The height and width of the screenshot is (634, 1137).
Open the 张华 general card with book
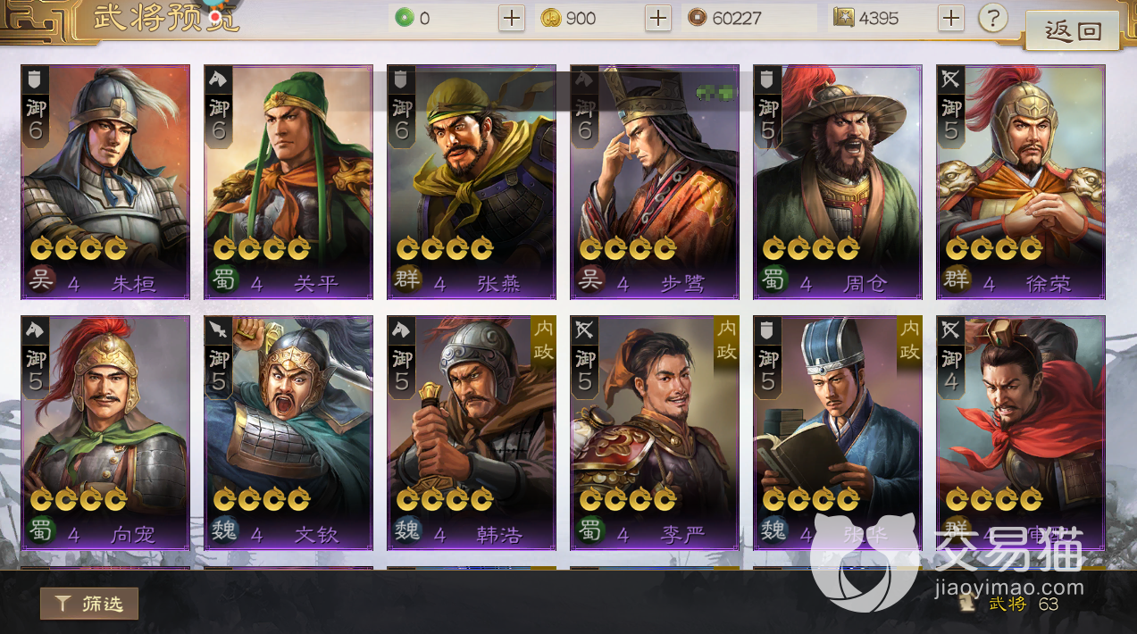coord(838,433)
